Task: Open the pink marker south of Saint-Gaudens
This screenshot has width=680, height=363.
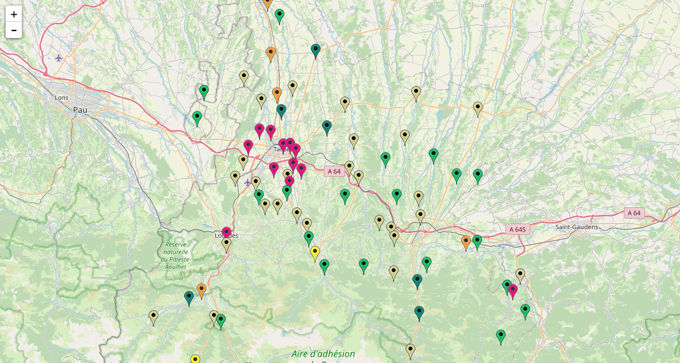Action: tap(513, 291)
